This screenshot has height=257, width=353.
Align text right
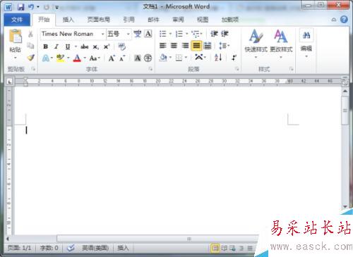[x=185, y=46]
